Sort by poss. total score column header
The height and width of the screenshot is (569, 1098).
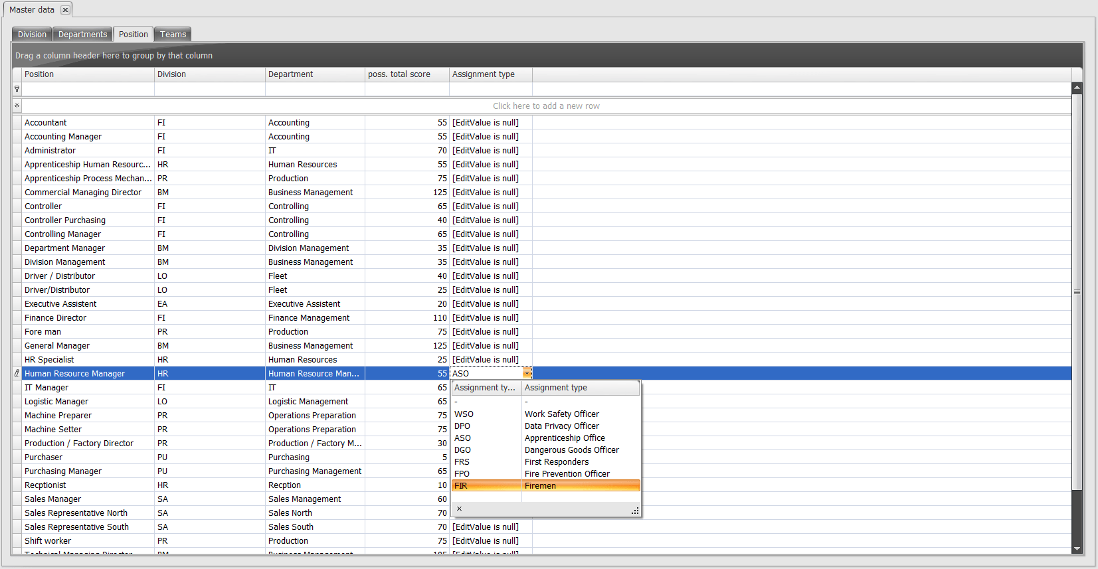coord(407,74)
